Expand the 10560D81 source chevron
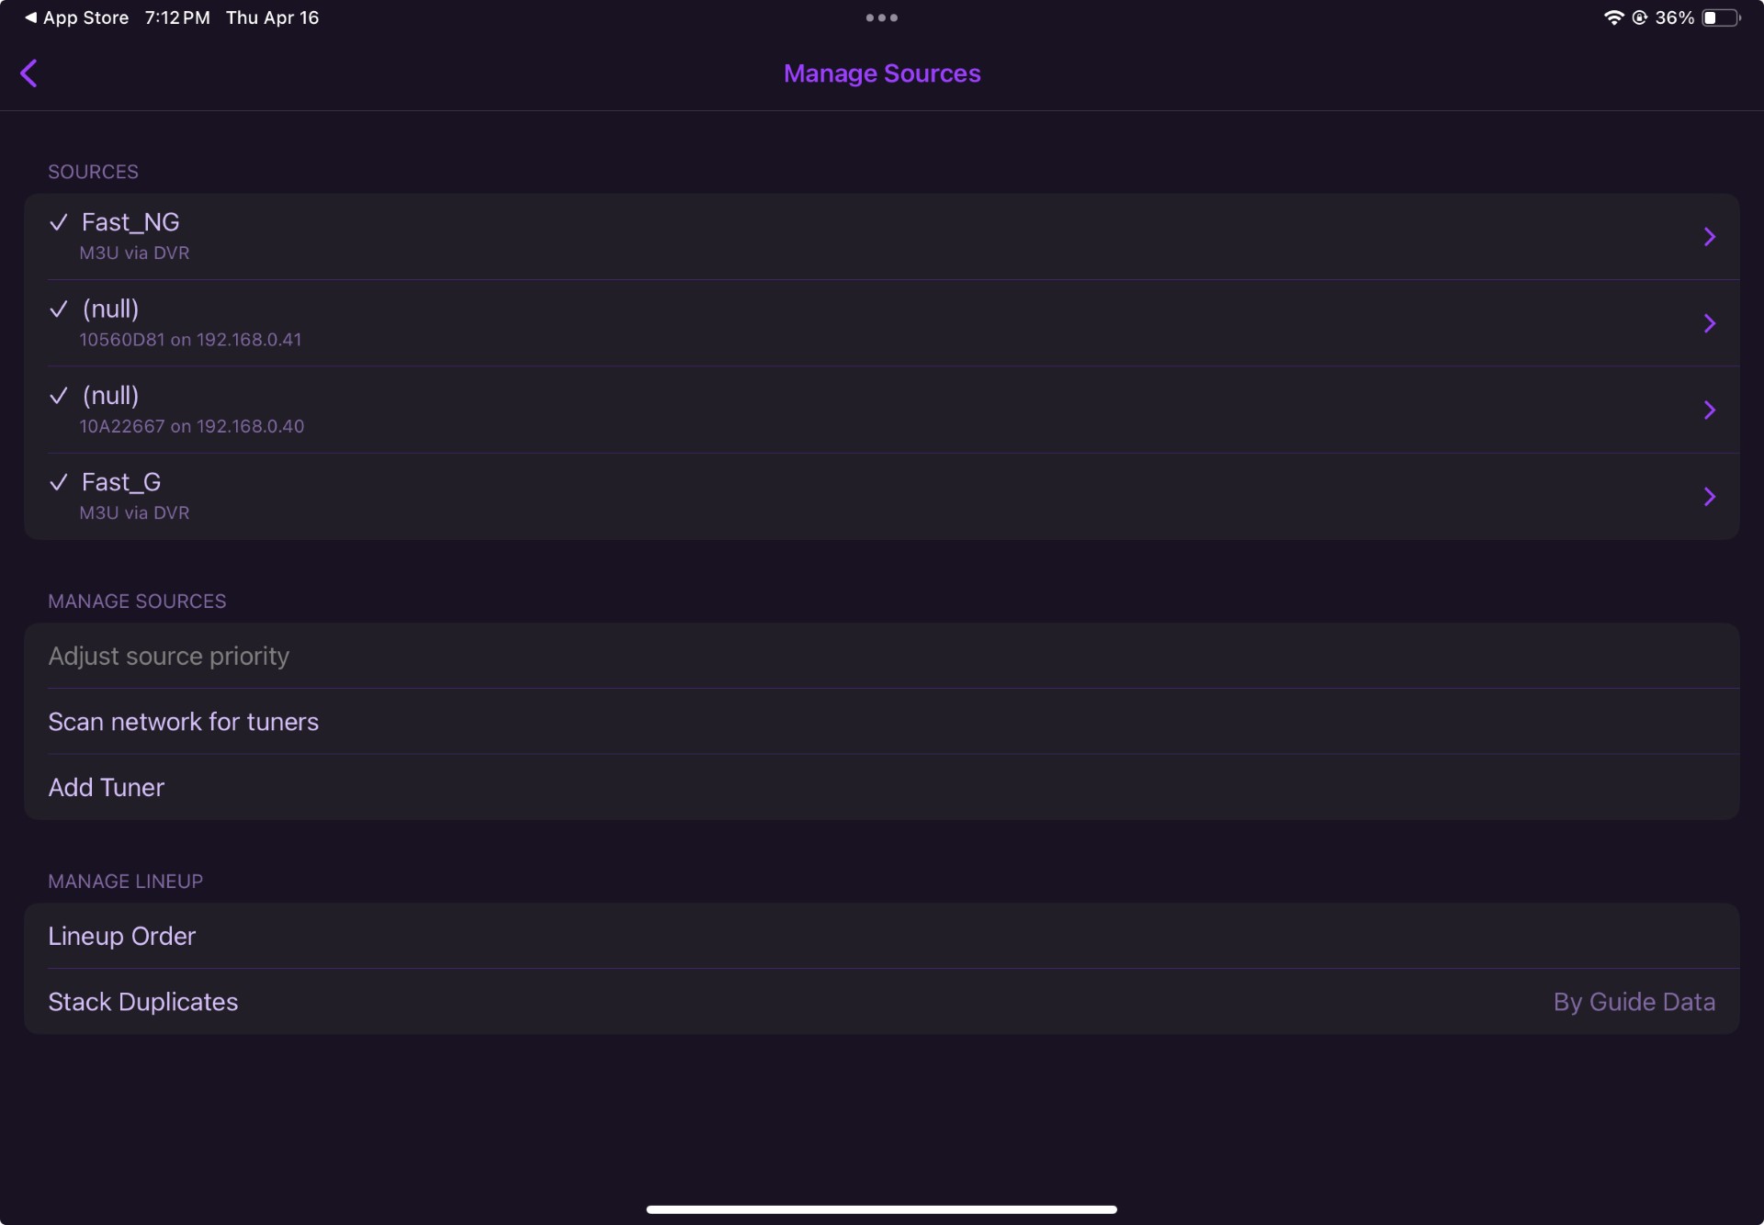The width and height of the screenshot is (1764, 1225). [x=1709, y=323]
